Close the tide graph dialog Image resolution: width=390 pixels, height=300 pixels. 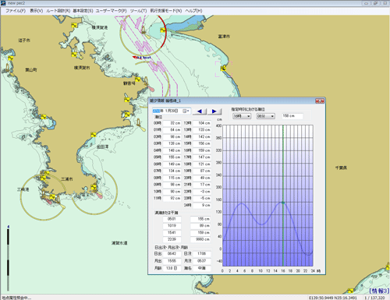[320, 101]
